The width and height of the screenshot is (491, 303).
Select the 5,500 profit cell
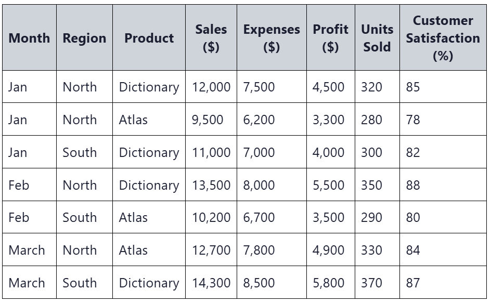(x=331, y=185)
